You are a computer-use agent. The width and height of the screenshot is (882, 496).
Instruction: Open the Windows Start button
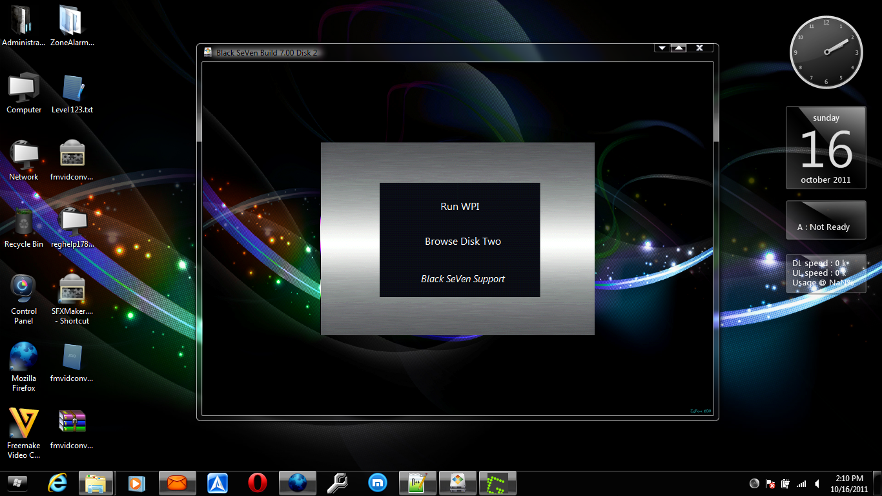17,482
